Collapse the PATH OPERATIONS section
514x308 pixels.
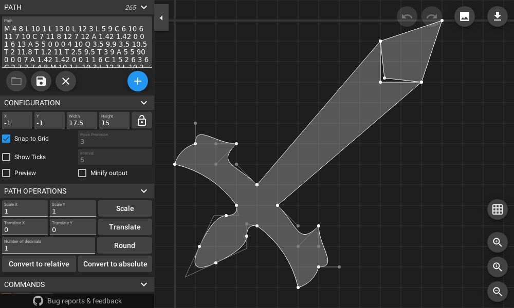click(x=143, y=191)
